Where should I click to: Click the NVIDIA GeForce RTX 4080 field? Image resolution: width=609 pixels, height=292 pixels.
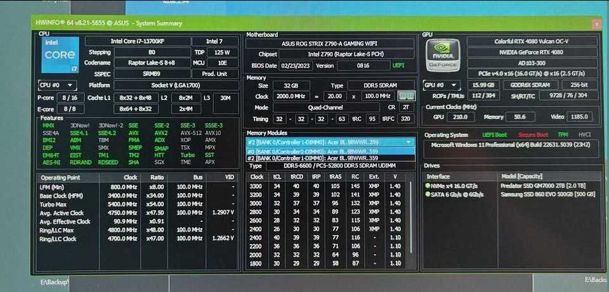(x=532, y=53)
